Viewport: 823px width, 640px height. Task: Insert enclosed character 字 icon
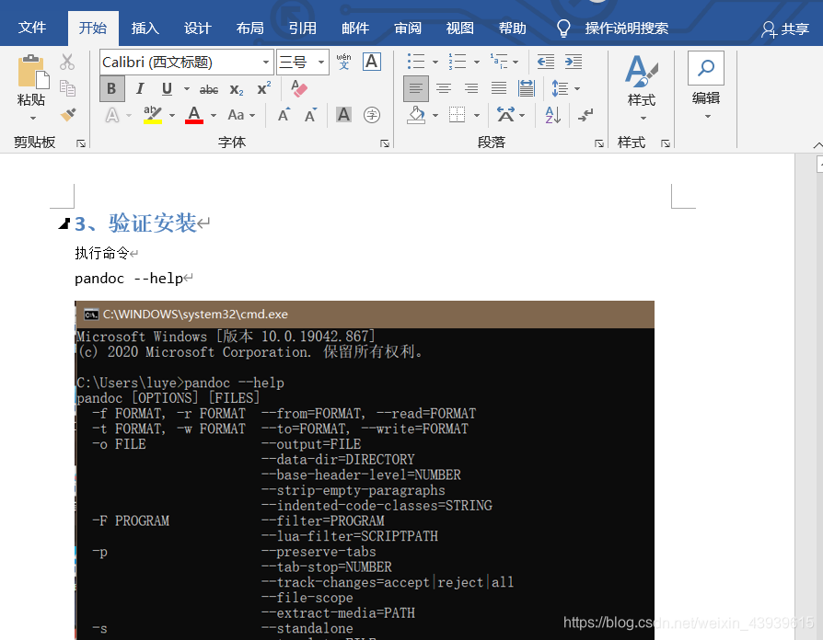tap(372, 115)
